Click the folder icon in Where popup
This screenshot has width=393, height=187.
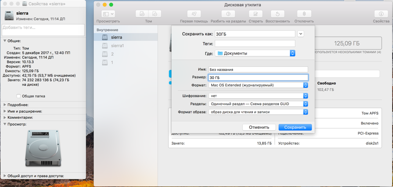click(x=220, y=53)
